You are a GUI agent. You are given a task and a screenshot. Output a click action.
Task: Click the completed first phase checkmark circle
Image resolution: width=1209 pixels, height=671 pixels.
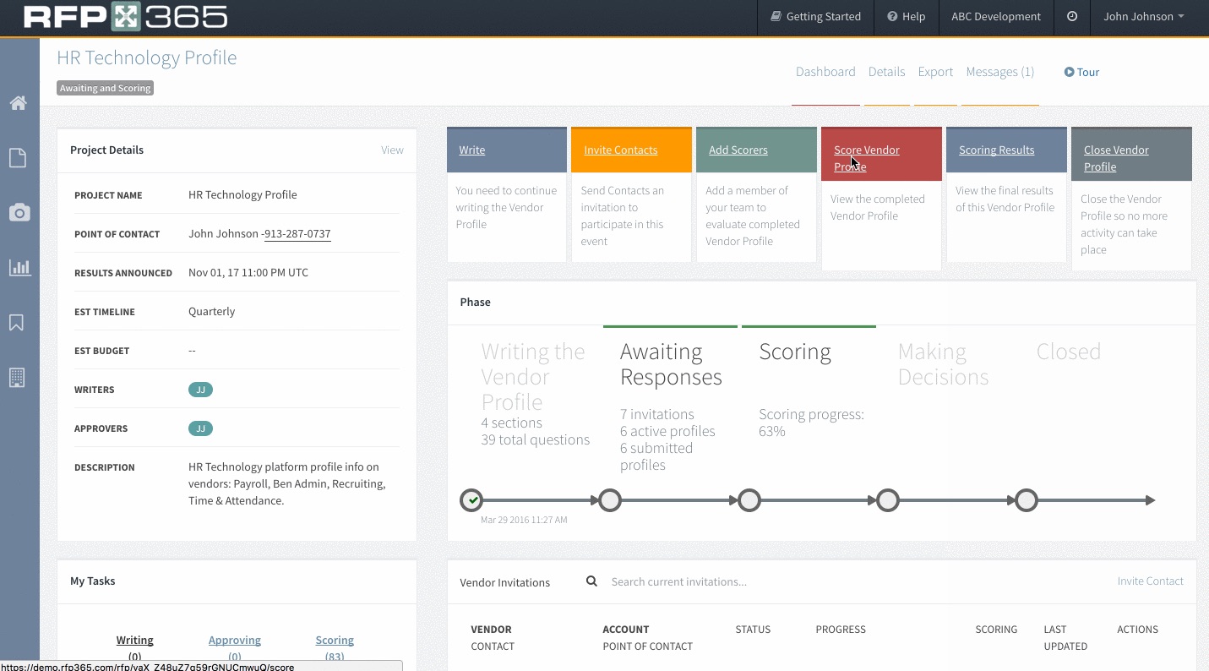point(471,500)
